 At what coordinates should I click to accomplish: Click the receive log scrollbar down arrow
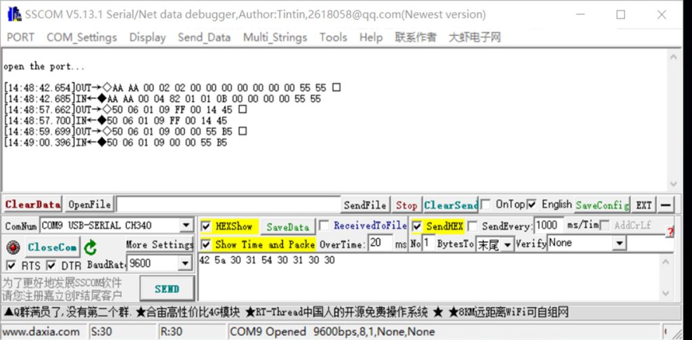tap(673, 183)
